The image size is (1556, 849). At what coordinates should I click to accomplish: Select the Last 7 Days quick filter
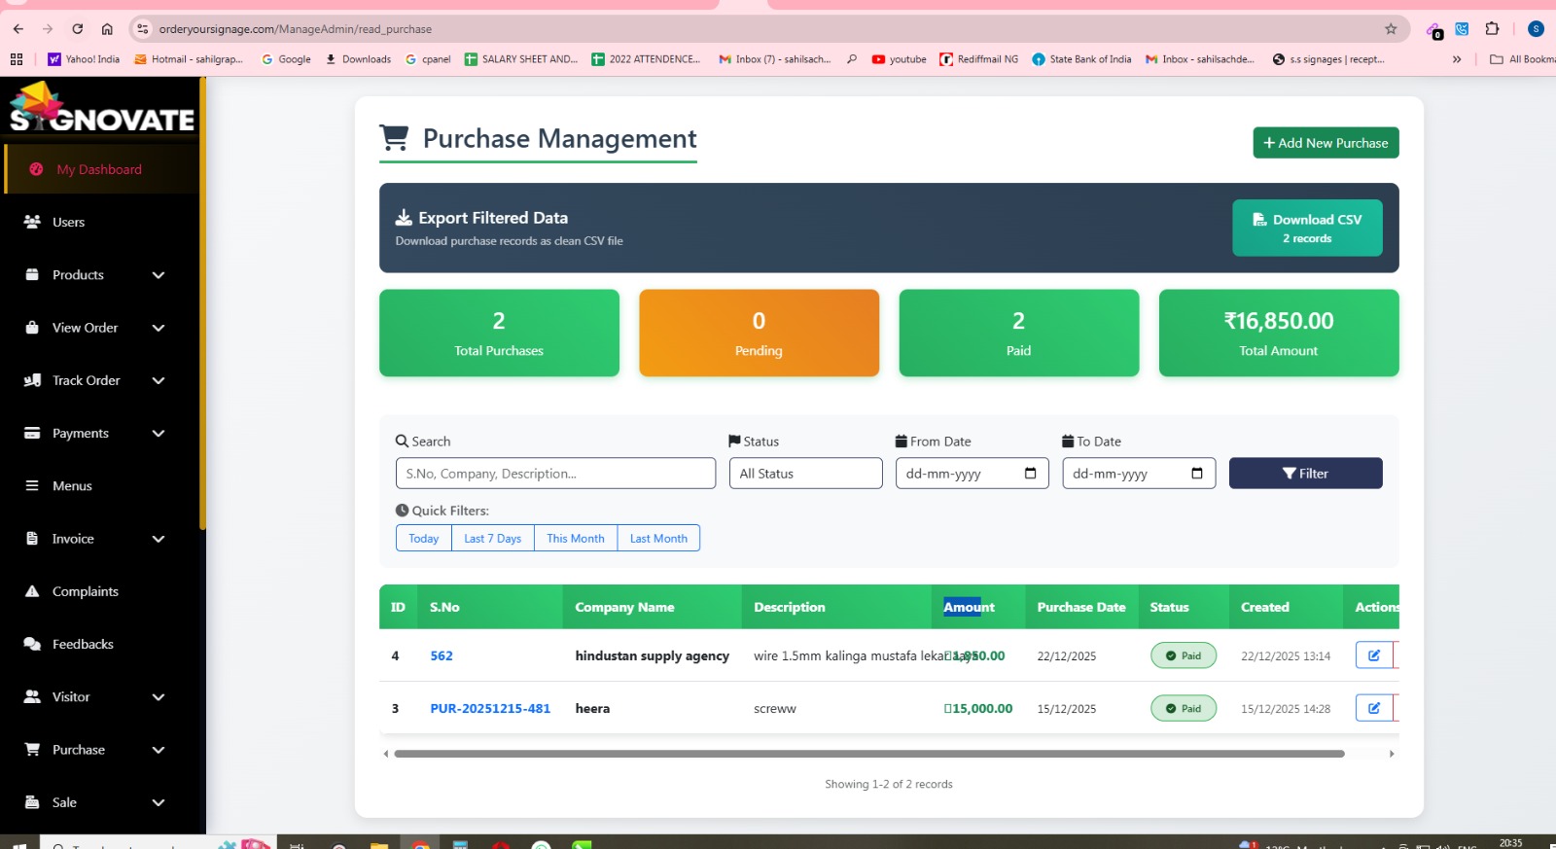click(492, 539)
